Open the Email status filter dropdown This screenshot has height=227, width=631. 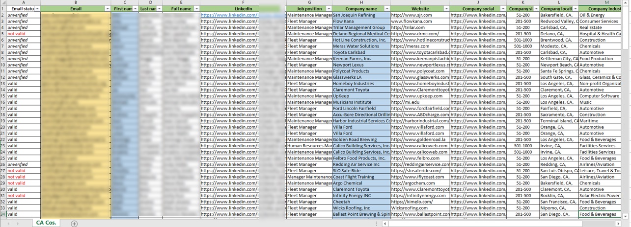(x=37, y=9)
